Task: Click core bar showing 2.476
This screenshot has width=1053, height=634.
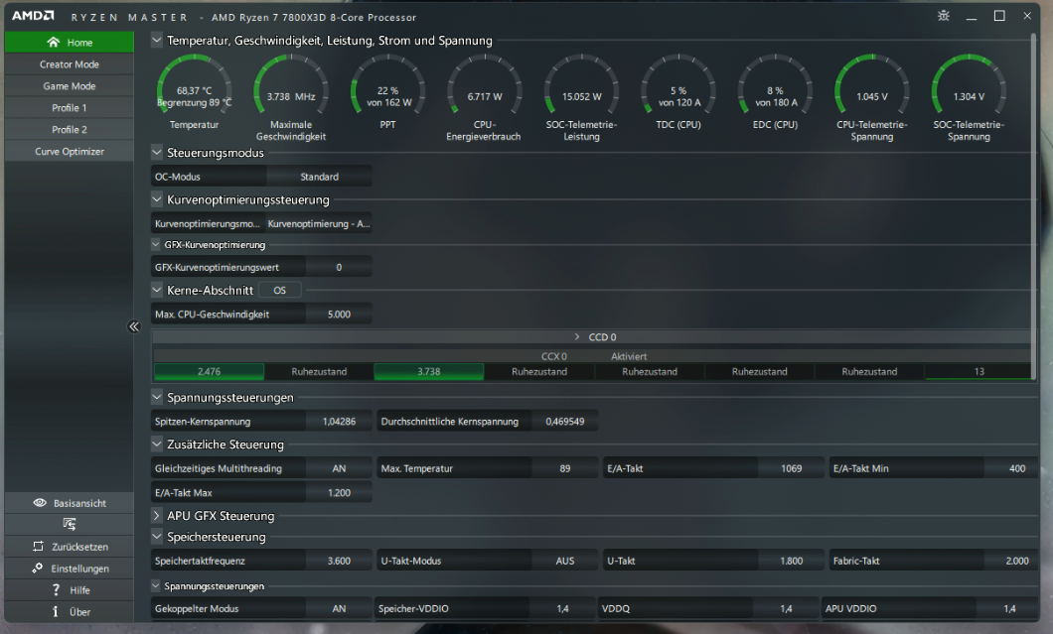Action: (x=209, y=372)
